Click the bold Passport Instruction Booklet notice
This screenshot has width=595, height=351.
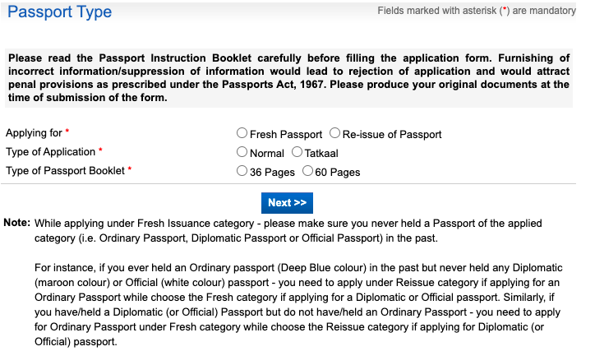pos(288,78)
